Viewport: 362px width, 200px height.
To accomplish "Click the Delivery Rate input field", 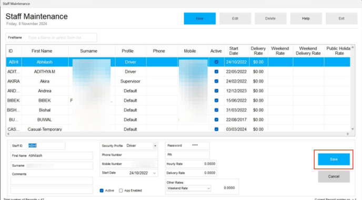I will [x=190, y=173].
